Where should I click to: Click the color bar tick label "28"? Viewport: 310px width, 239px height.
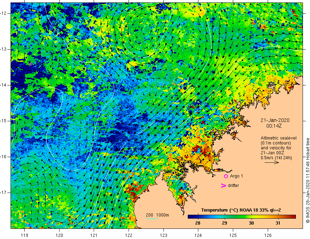coord(198,223)
